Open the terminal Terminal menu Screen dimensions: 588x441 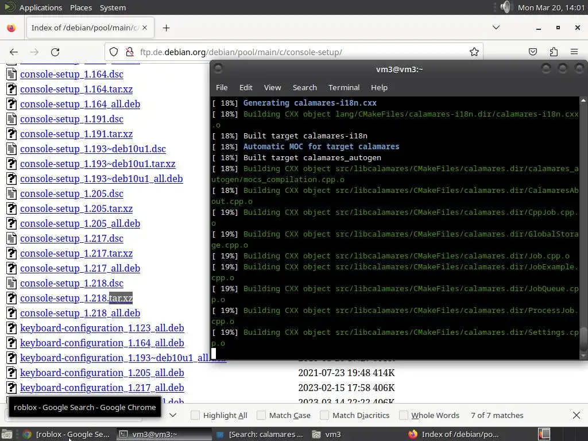click(344, 87)
